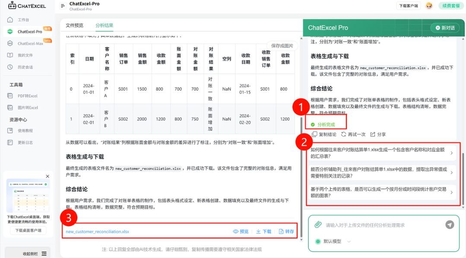Viewport: 466px width, 258px height.
Task: Expand the suggestion about 按月份或时间段统计客户交易额
Action: tap(382, 192)
